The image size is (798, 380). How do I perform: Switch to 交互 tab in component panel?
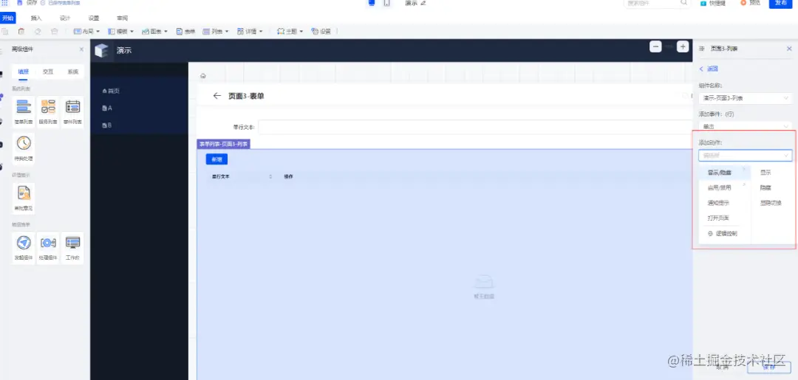tap(48, 72)
